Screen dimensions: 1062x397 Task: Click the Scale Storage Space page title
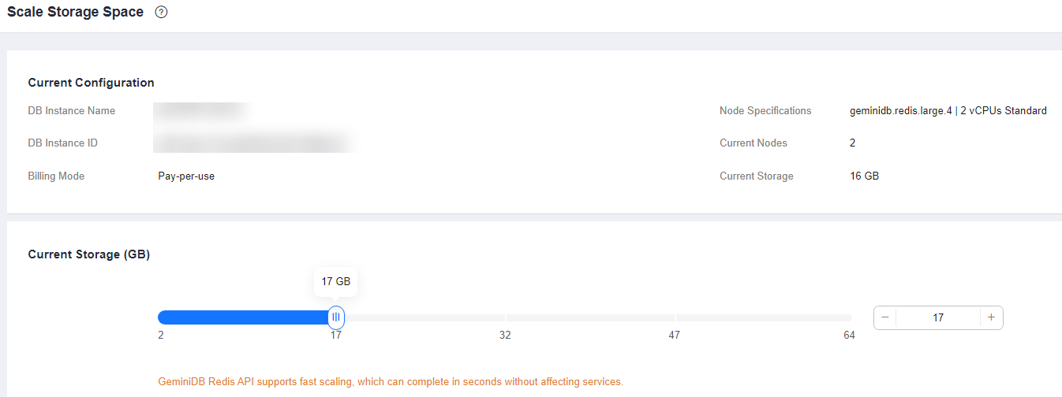pyautogui.click(x=76, y=13)
